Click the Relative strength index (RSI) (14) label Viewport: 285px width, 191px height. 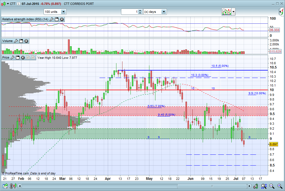[25, 19]
